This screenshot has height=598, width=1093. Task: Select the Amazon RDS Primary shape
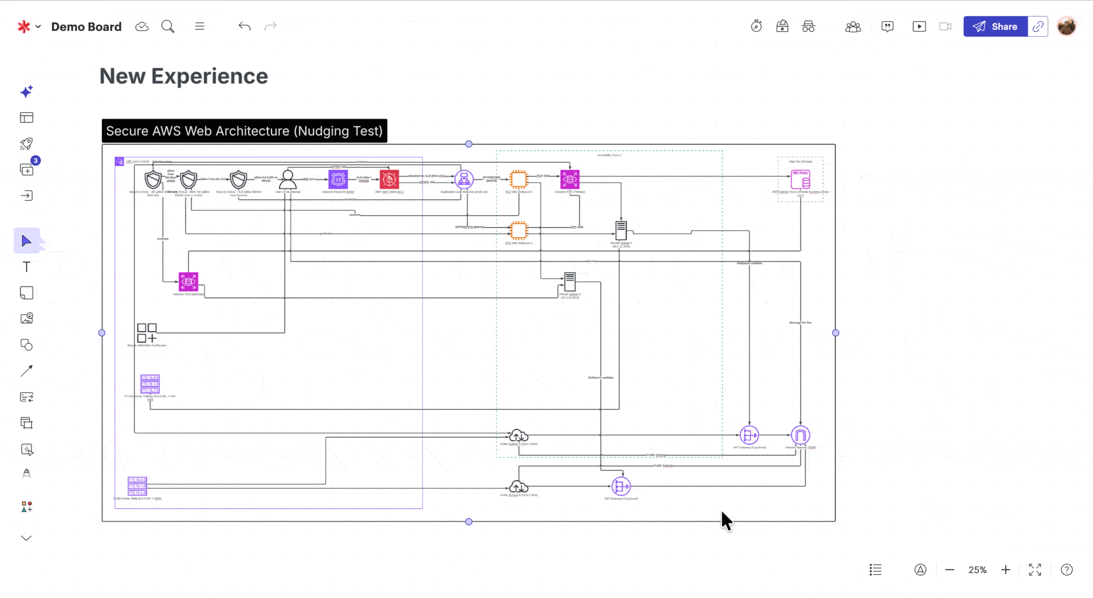(569, 180)
